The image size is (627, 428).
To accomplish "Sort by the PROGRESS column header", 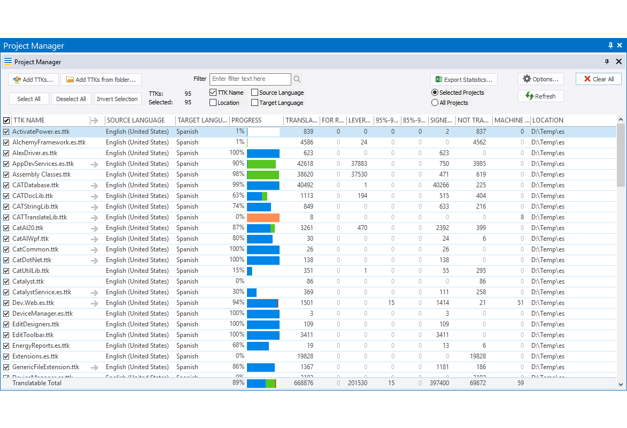I will pyautogui.click(x=246, y=120).
